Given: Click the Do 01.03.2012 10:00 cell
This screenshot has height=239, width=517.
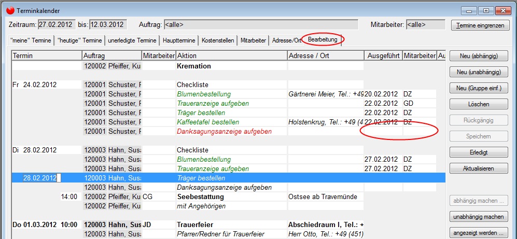Looking at the screenshot, I should pyautogui.click(x=47, y=225).
